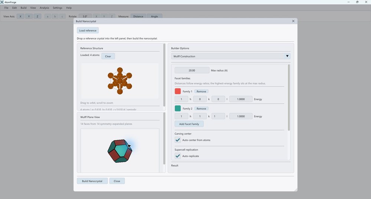Click the Family 1 Energy field

(241, 99)
